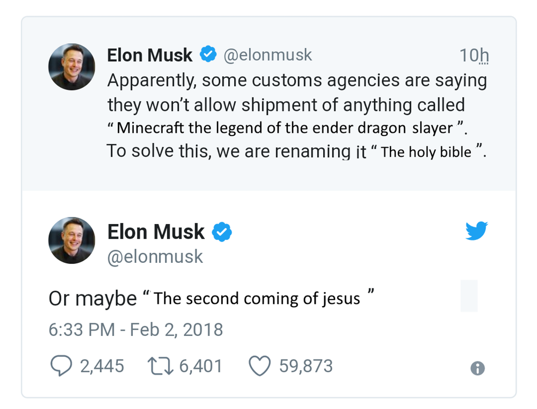This screenshot has height=409, width=537.
Task: Click verified badge in quoted tweet
Action: pos(208,54)
